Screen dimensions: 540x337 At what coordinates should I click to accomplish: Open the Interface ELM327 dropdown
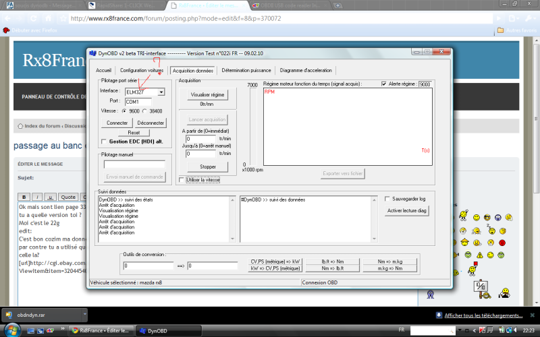pos(161,92)
